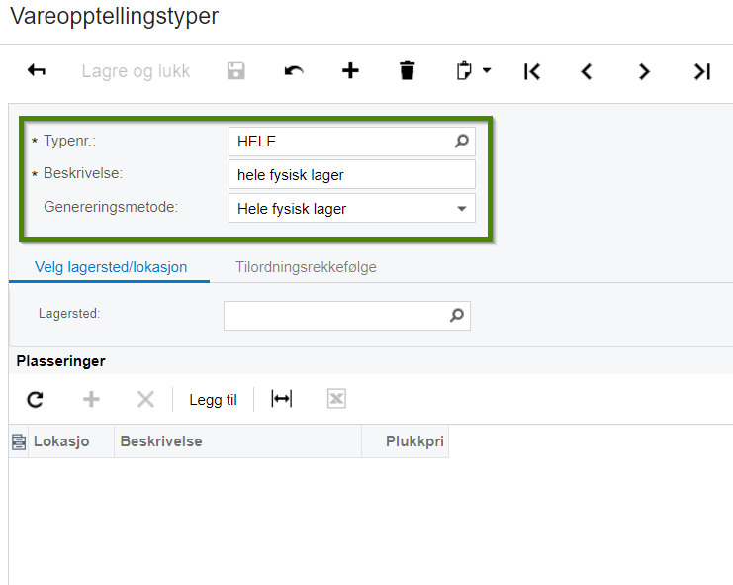Go to first record icon

click(x=532, y=71)
